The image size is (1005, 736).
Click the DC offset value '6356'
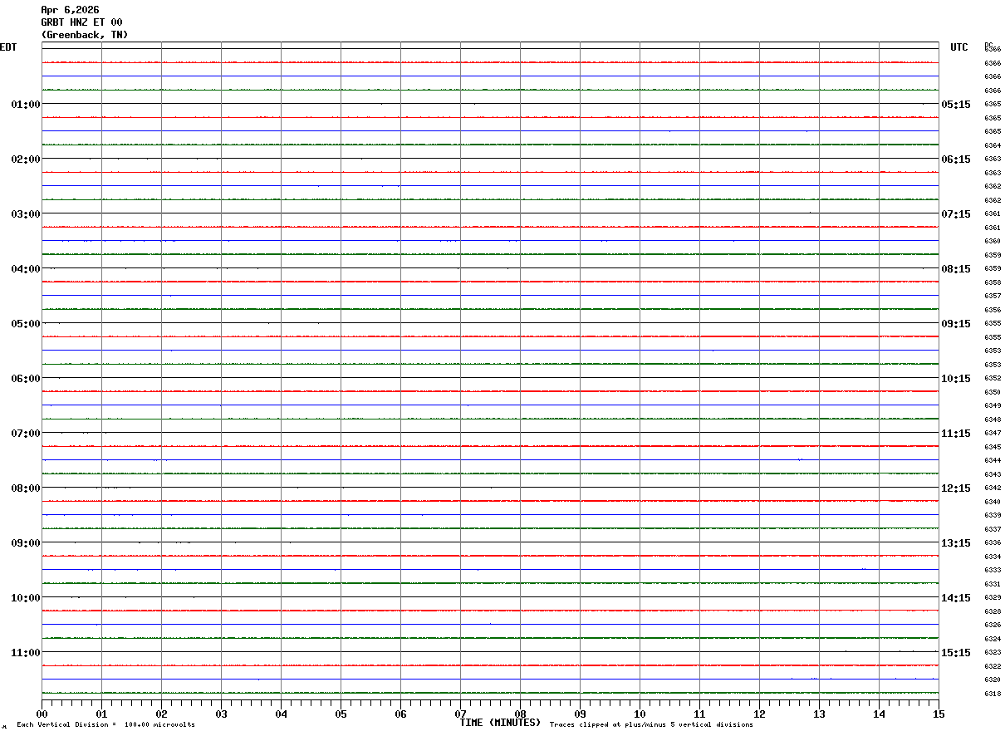[993, 310]
